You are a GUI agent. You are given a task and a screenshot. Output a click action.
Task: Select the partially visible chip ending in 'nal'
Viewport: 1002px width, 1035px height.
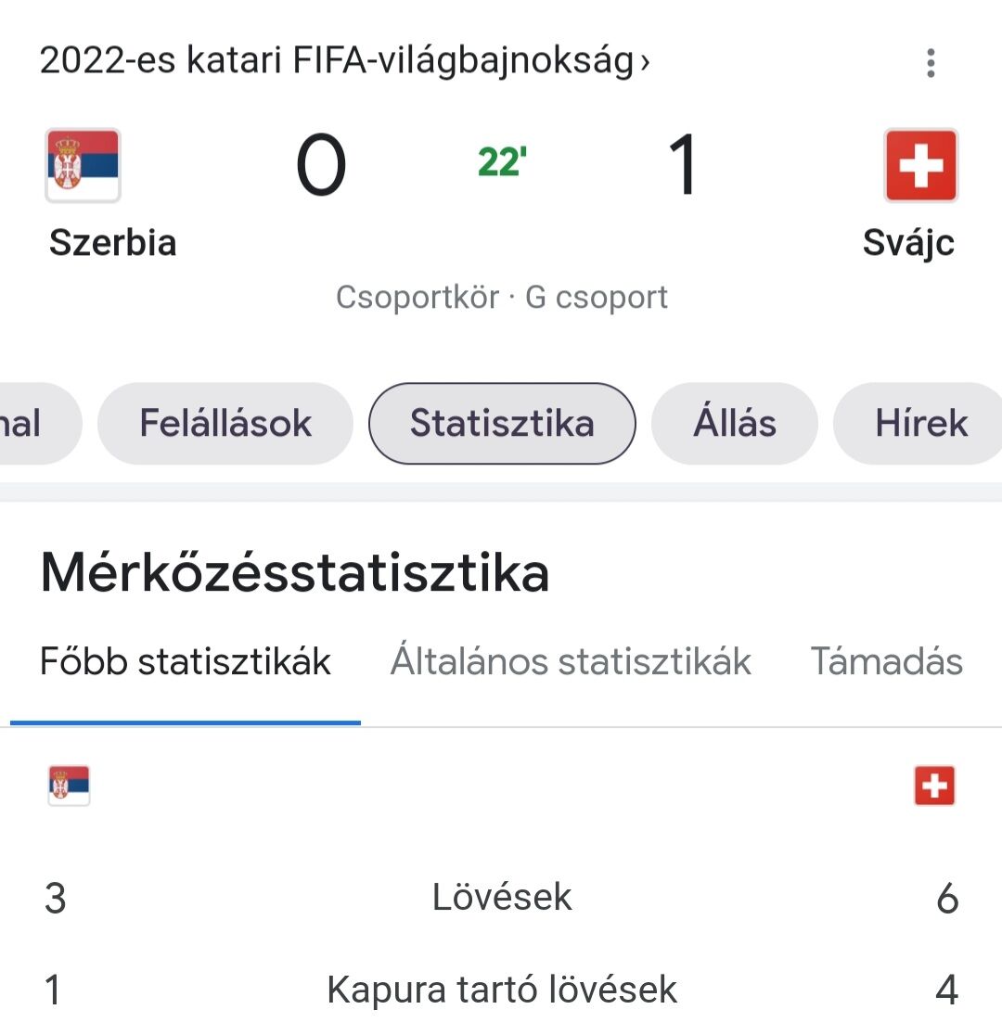click(x=36, y=423)
